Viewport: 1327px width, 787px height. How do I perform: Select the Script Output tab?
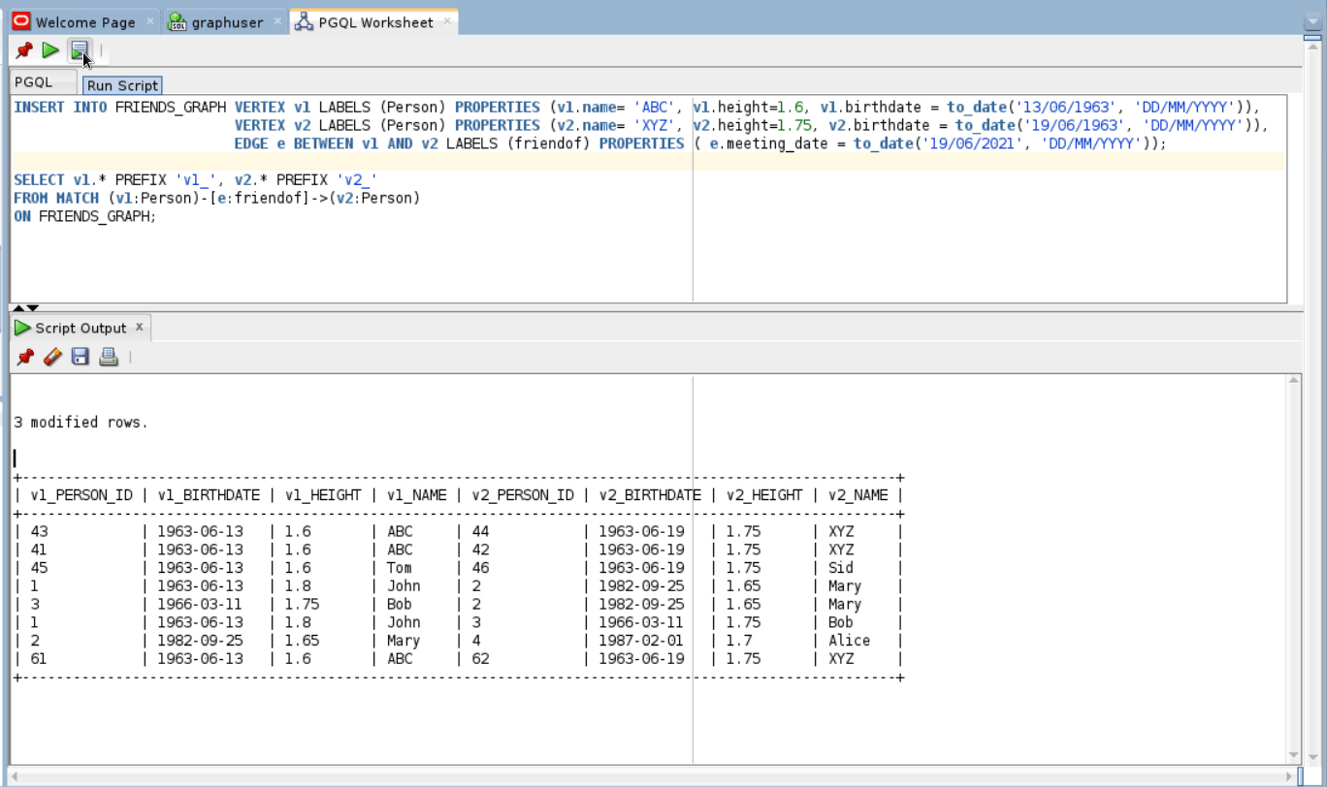pyautogui.click(x=81, y=329)
